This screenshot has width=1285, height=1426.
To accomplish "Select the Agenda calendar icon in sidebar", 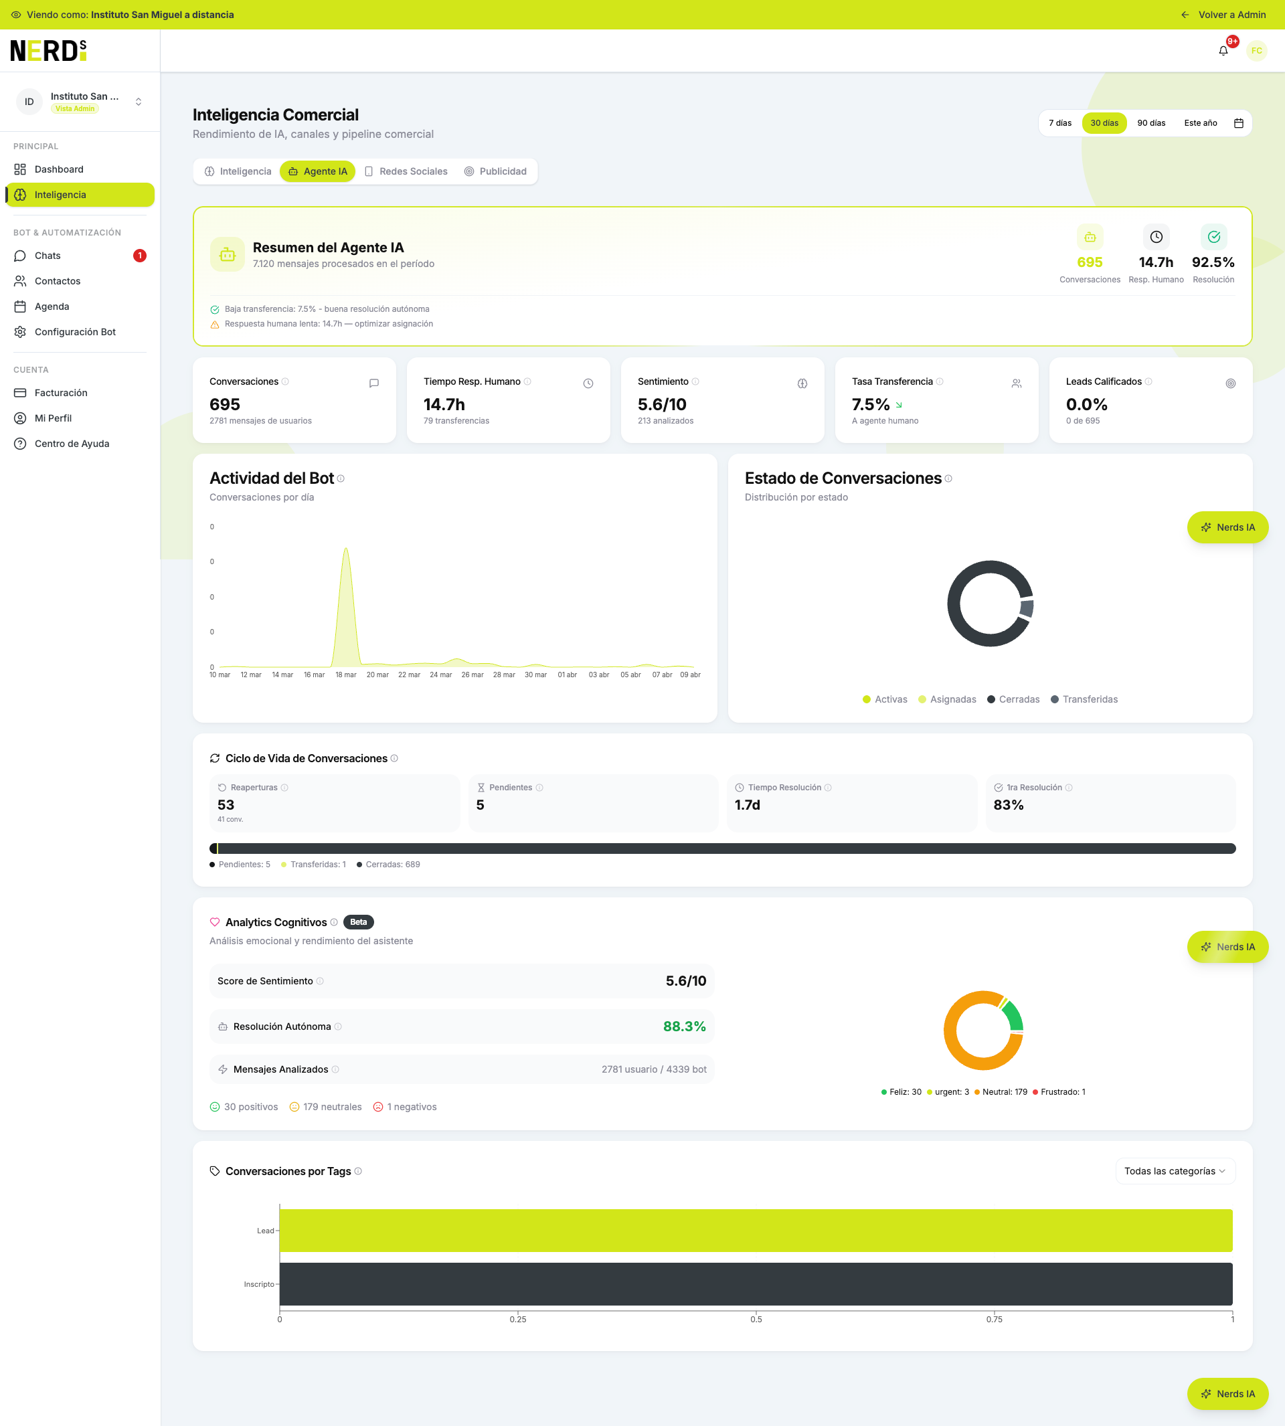I will coord(21,306).
